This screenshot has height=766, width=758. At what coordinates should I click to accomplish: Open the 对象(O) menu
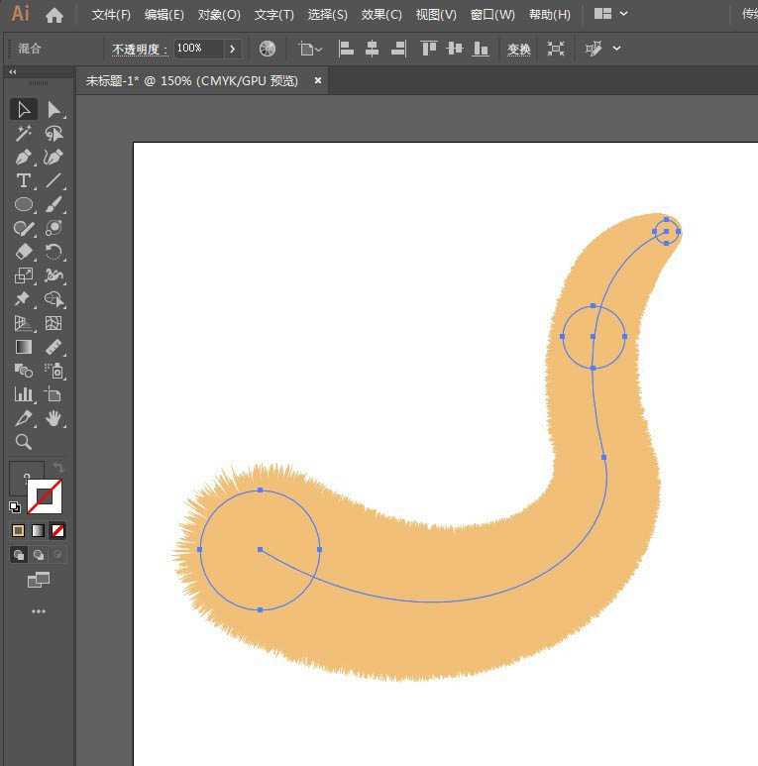pos(219,15)
